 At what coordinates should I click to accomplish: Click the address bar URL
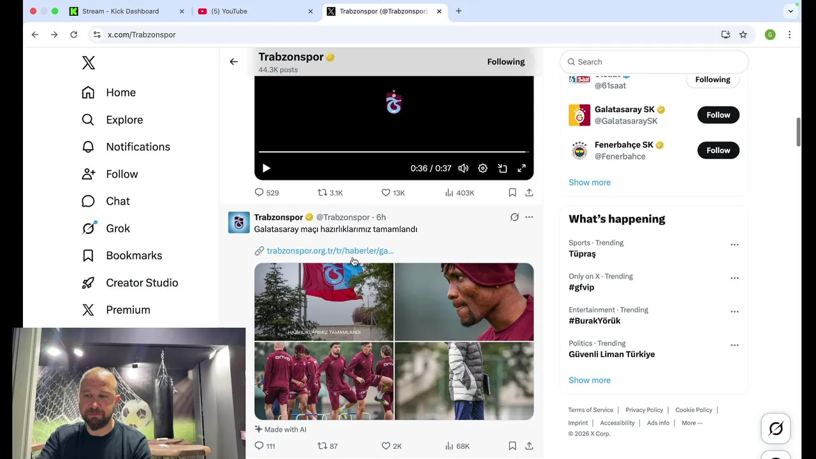click(142, 34)
